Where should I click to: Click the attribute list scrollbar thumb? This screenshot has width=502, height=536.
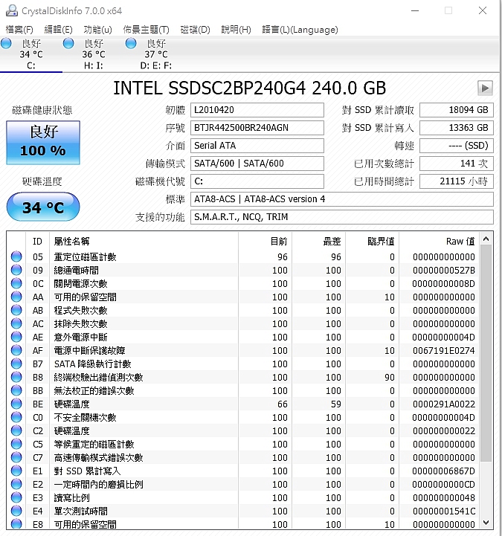click(x=486, y=353)
